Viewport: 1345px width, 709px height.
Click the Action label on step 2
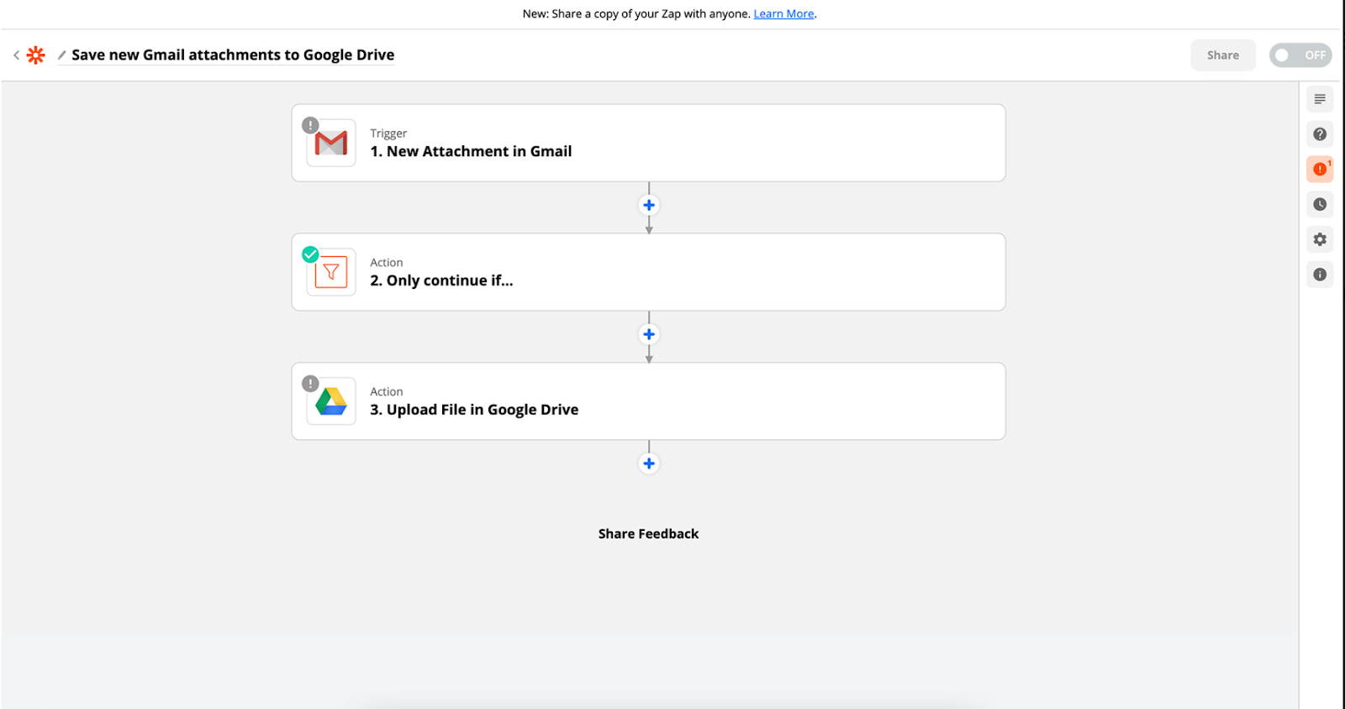[387, 263]
